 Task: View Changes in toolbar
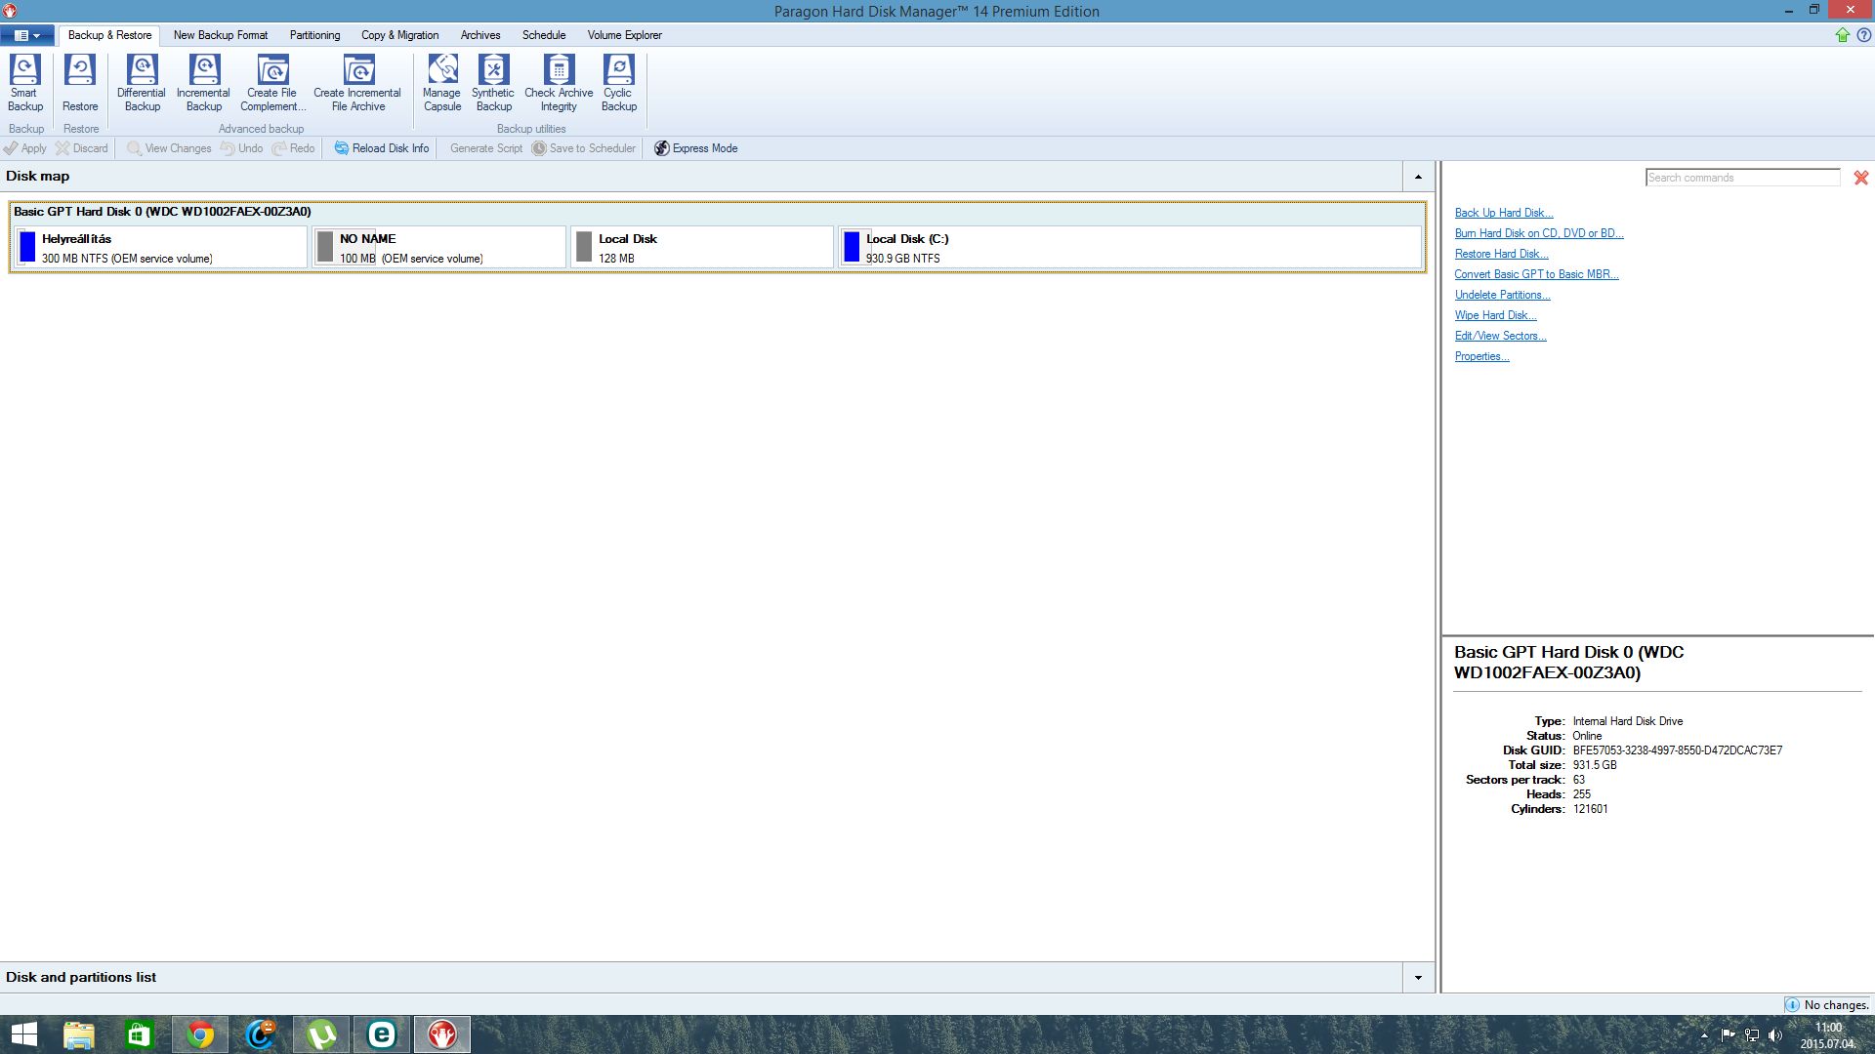click(169, 148)
